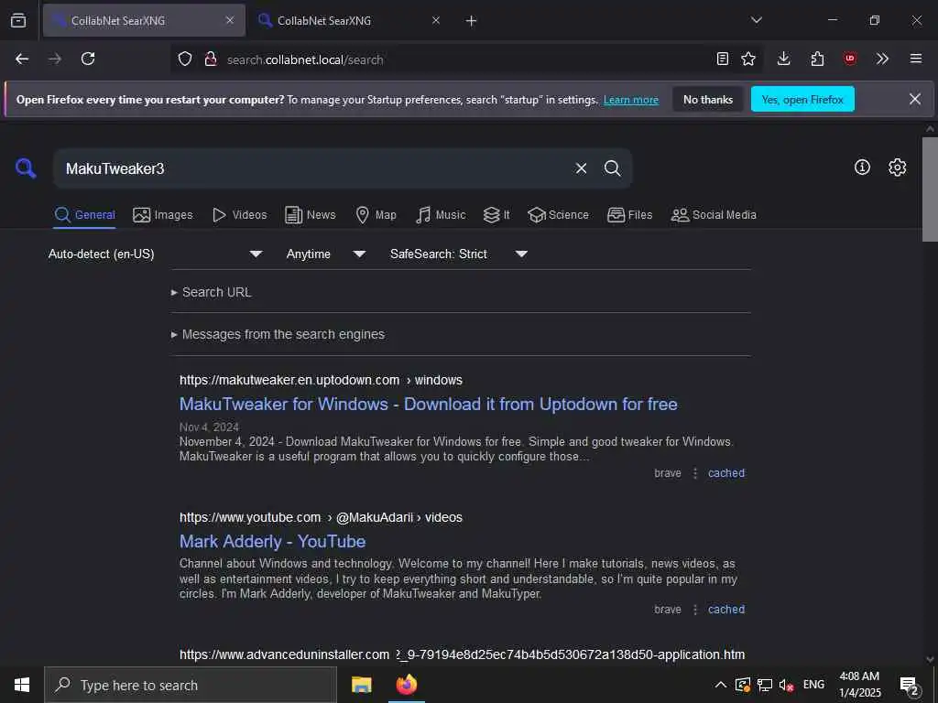Click the browser address bar URL
Image resolution: width=938 pixels, height=703 pixels.
pos(305,59)
